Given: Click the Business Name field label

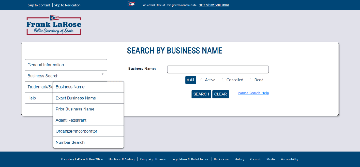Looking at the screenshot, I should (x=142, y=69).
